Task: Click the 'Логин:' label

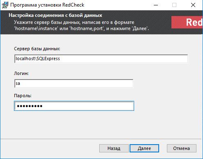Action: 21,73
